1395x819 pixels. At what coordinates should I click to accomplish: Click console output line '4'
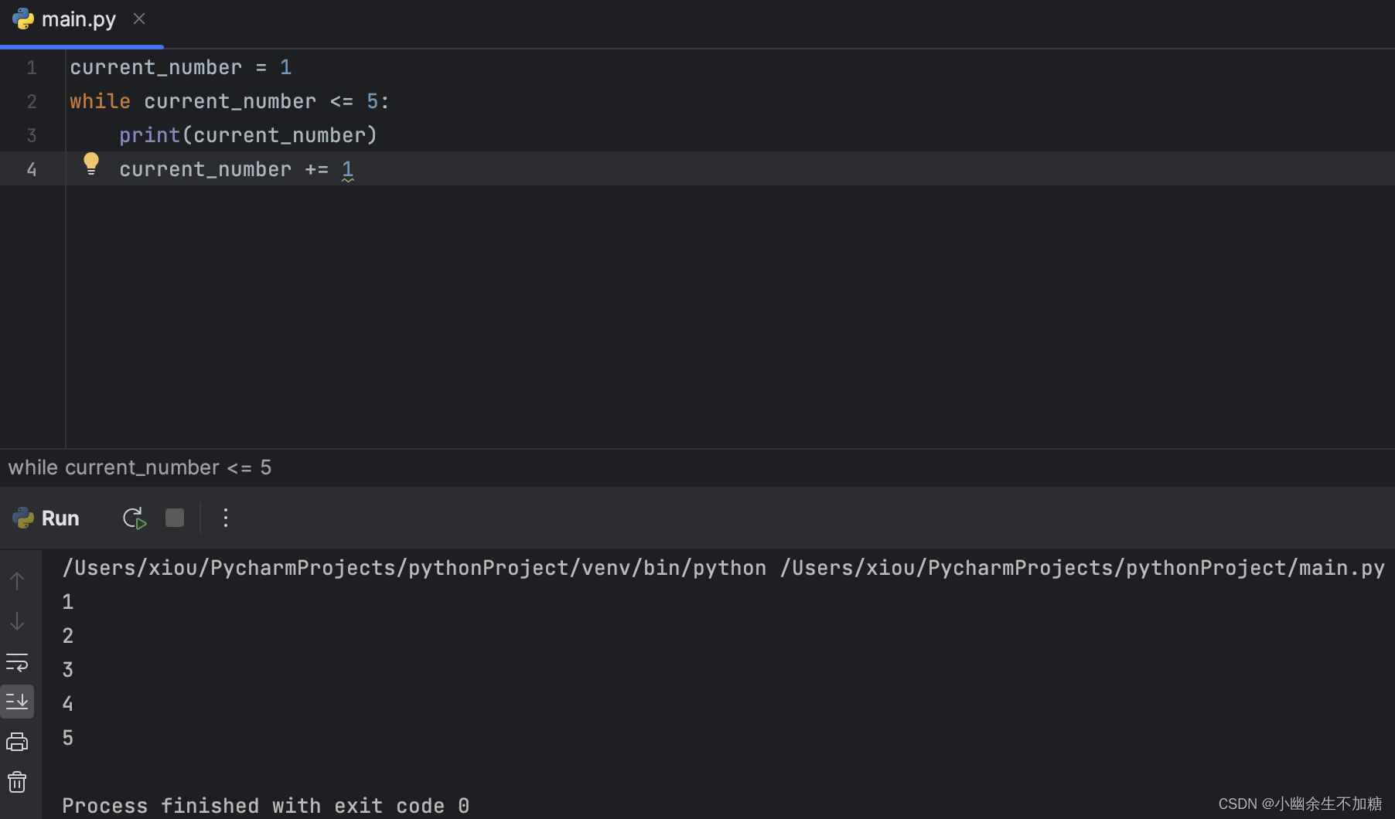(68, 704)
